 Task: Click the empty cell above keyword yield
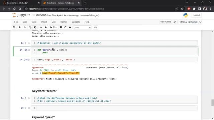point(114,108)
